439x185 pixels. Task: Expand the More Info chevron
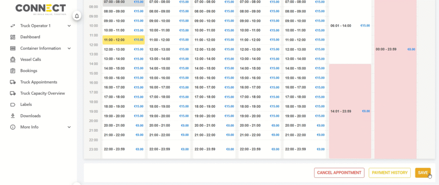click(x=69, y=127)
